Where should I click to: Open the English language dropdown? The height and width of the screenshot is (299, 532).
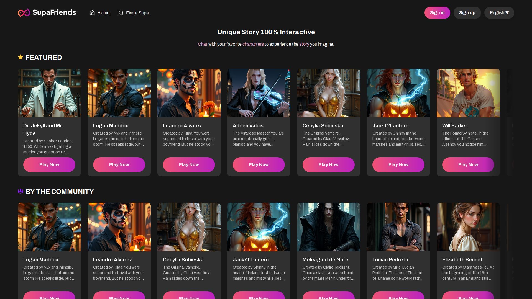click(499, 13)
